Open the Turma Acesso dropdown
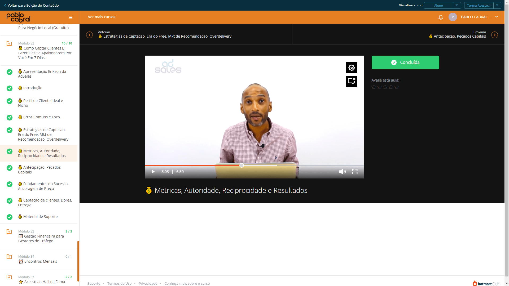The height and width of the screenshot is (286, 509). click(x=497, y=5)
